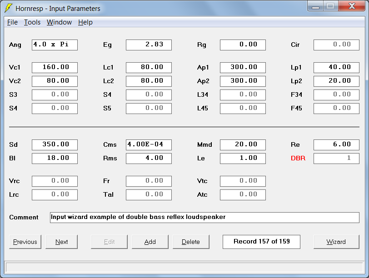Click the Comment text field
Screen dimensions: 369x278
point(205,217)
